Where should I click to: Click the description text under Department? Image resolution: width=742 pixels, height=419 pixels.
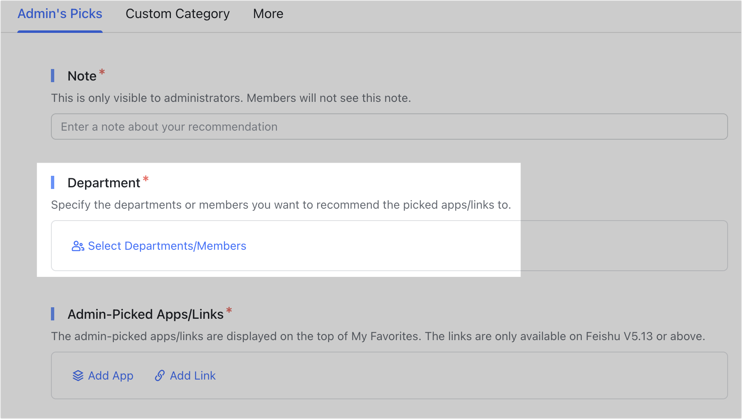(x=281, y=205)
